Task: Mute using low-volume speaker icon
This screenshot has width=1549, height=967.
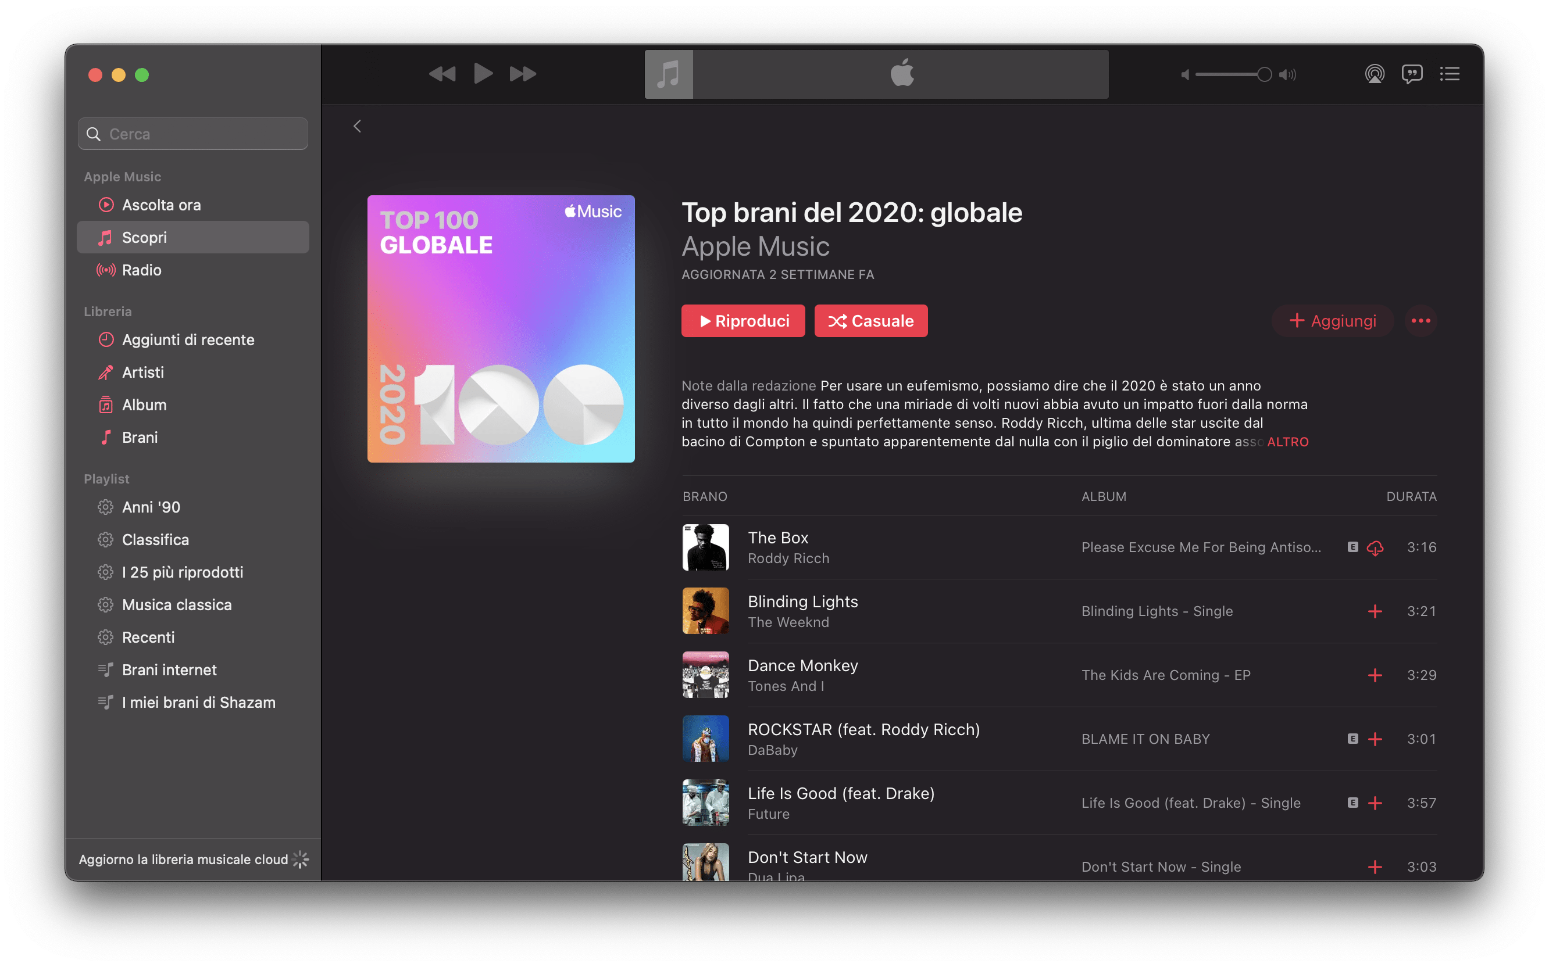Action: (1185, 75)
